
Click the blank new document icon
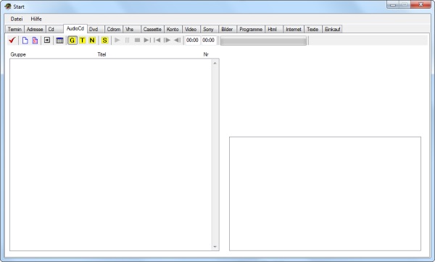pos(25,41)
